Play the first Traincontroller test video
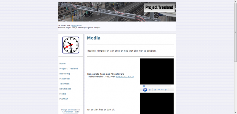This screenshot has height=114, width=237. (x=145, y=90)
